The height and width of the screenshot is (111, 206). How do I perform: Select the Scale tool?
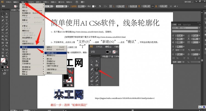[7, 33]
